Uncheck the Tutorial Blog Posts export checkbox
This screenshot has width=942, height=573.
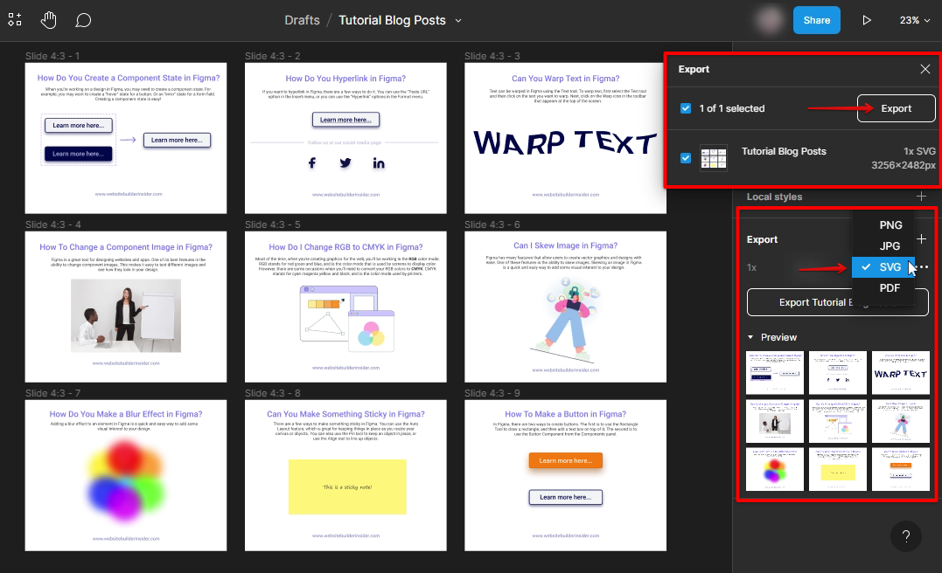point(686,158)
